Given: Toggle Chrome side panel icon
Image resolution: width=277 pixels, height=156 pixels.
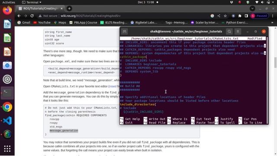Looking at the screenshot, I should (x=246, y=16).
